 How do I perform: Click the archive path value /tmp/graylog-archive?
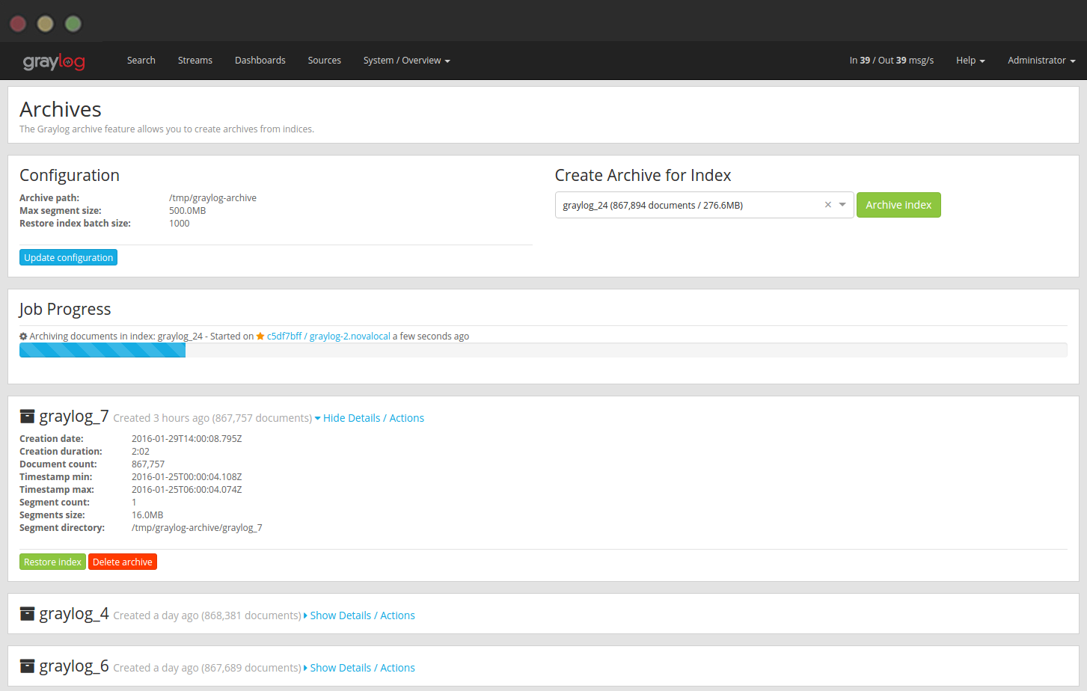[213, 198]
